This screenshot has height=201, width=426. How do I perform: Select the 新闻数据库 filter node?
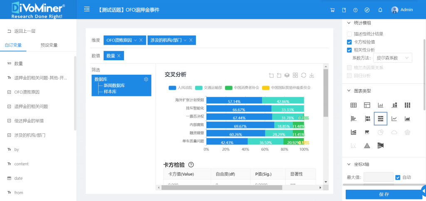click(x=114, y=86)
